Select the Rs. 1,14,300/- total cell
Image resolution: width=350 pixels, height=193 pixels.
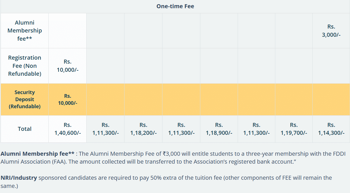(331, 129)
